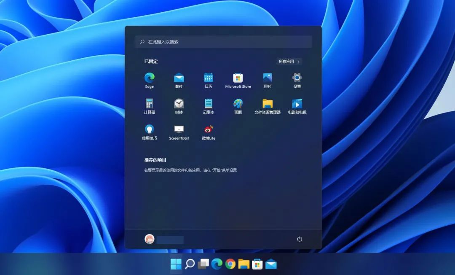Launch 电影和电视 app
Screen dimensions: 455x275
click(297, 106)
